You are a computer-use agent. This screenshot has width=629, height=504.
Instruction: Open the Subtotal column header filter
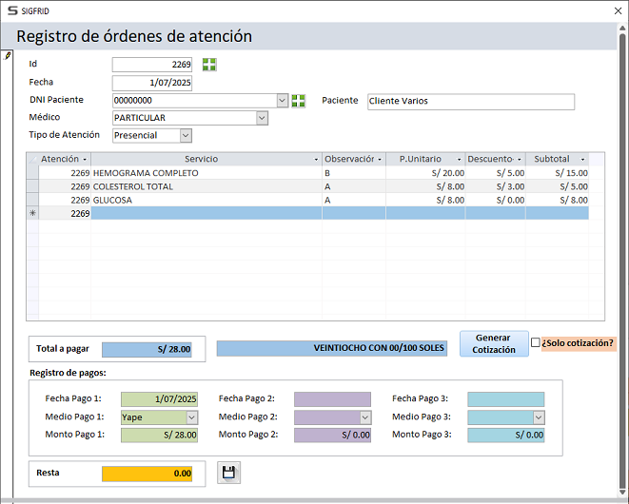581,159
